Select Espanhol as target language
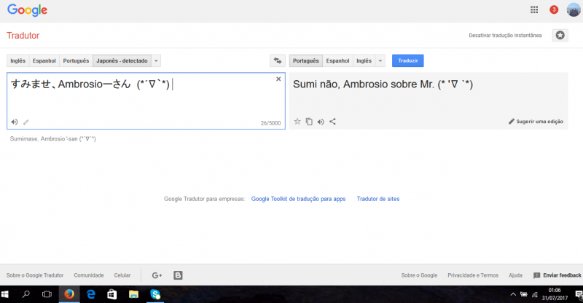The height and width of the screenshot is (303, 583). (337, 60)
